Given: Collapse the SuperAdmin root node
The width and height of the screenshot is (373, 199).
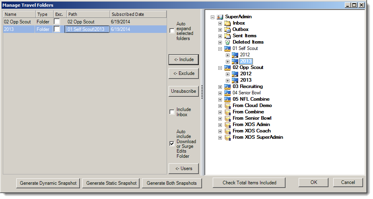Looking at the screenshot, I should tap(212, 17).
